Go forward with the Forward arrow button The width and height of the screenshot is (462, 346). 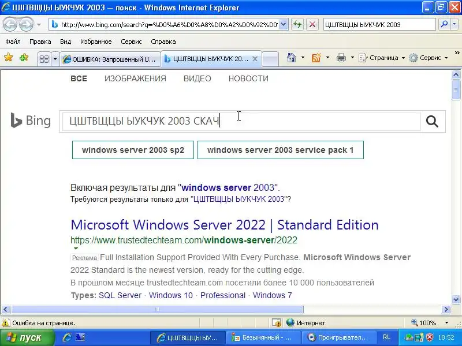coord(27,24)
